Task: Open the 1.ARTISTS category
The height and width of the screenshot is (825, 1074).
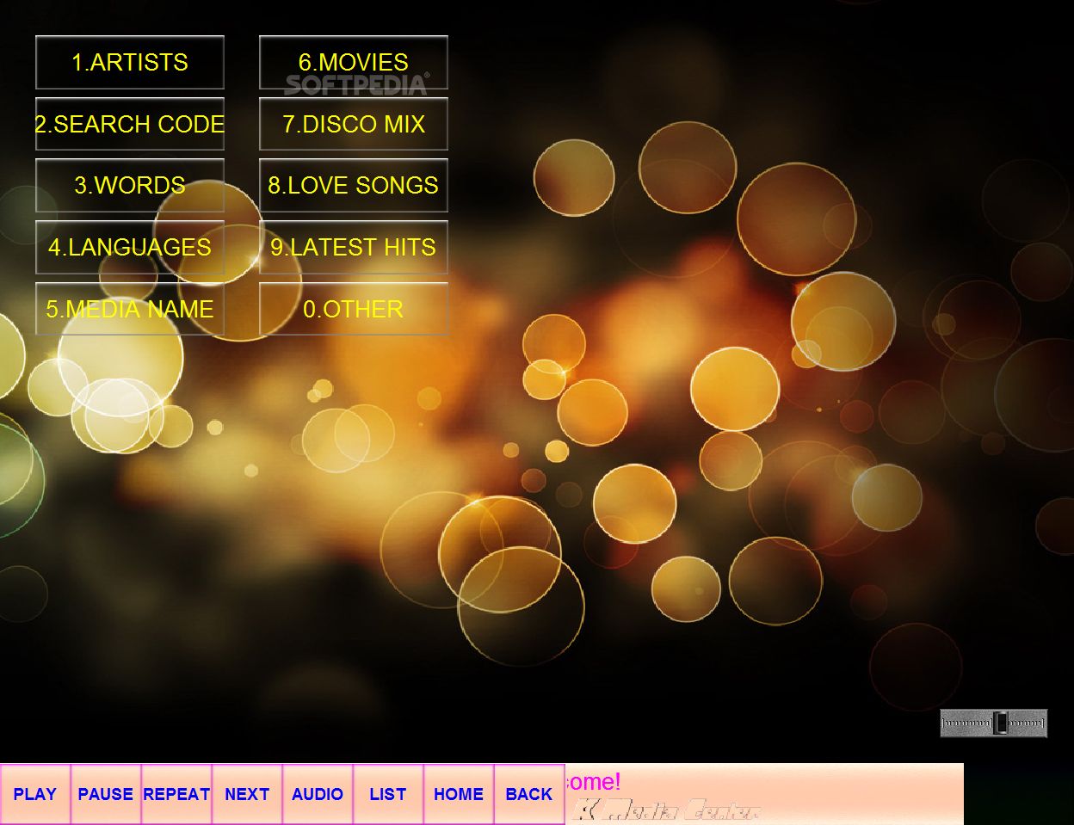Action: click(130, 63)
